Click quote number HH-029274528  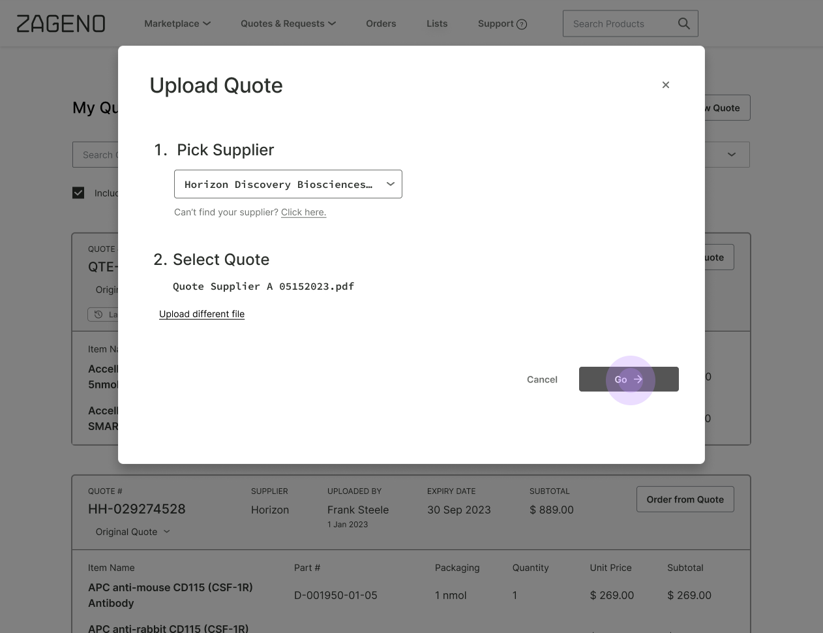click(x=137, y=509)
